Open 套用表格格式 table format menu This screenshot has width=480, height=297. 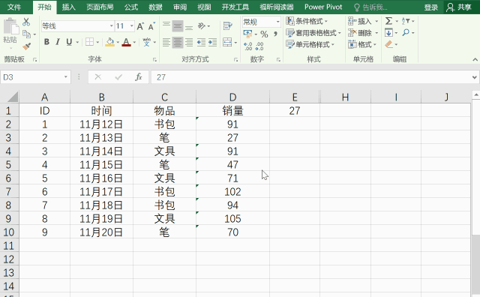click(x=313, y=33)
